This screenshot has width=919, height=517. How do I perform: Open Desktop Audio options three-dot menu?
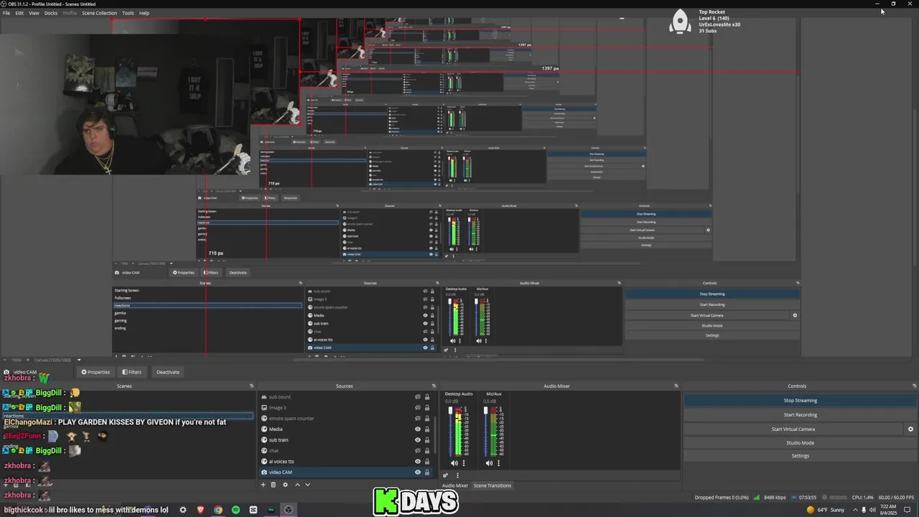tap(463, 463)
